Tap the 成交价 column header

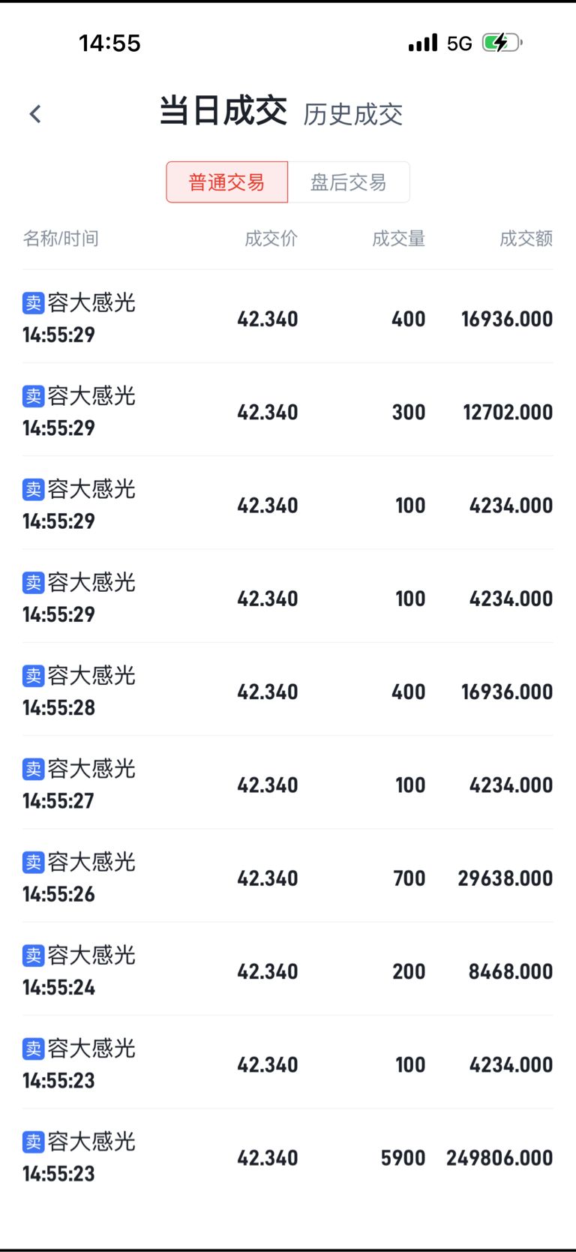tap(271, 239)
